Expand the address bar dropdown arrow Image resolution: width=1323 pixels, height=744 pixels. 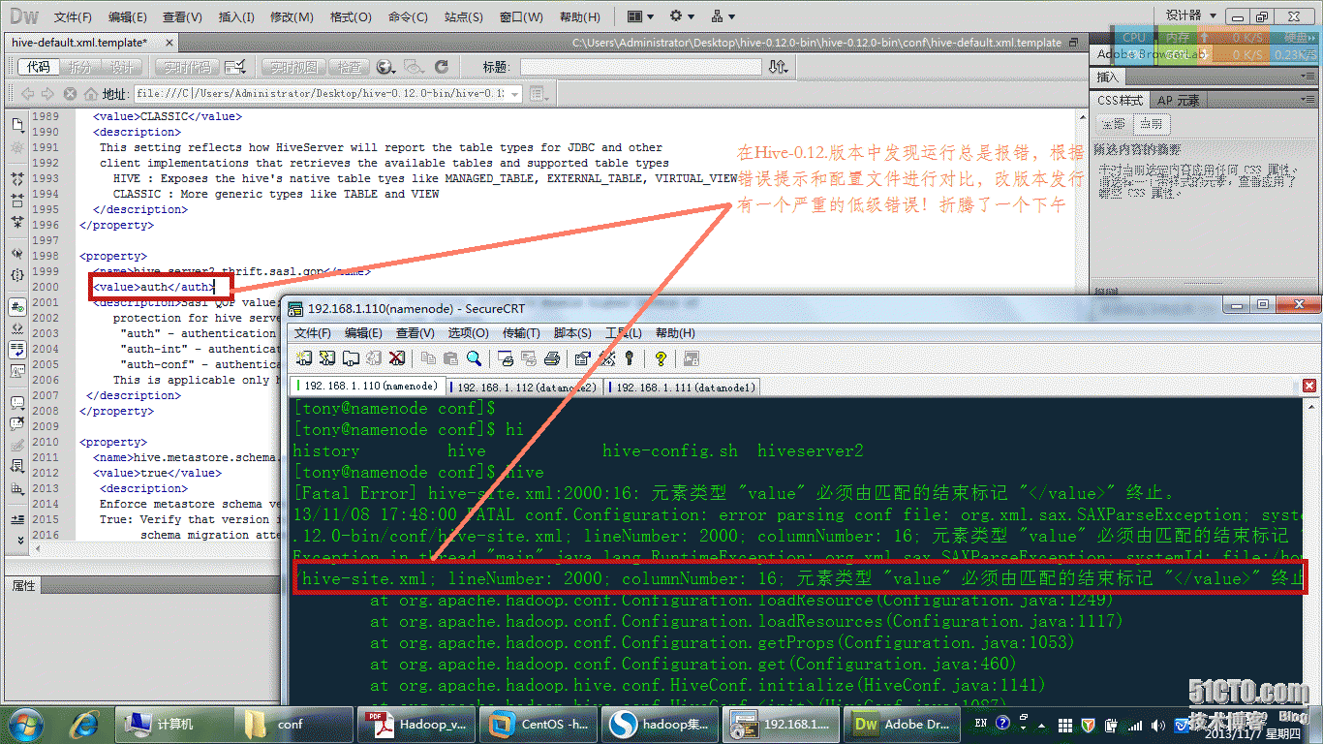click(x=514, y=94)
